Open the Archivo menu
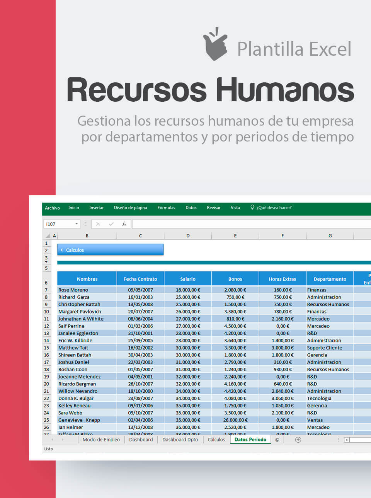The image size is (371, 498). pos(53,208)
